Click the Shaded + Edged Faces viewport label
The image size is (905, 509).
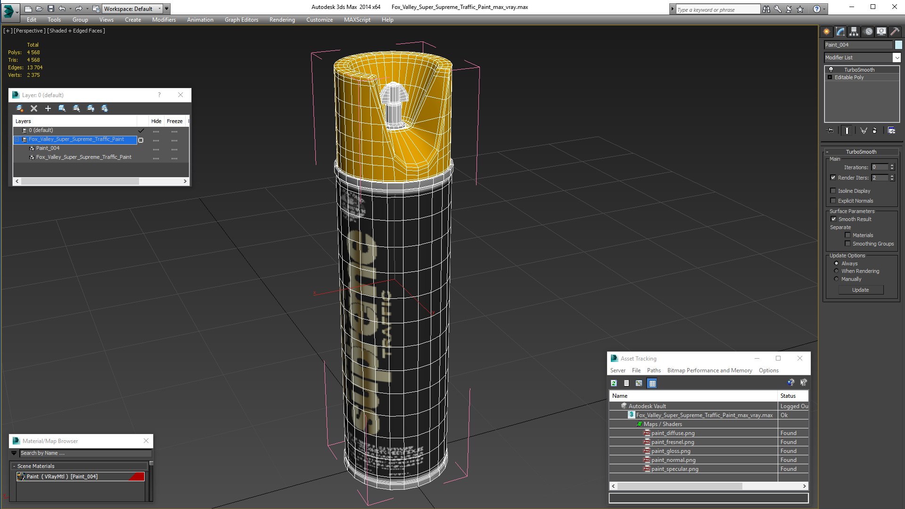76,31
